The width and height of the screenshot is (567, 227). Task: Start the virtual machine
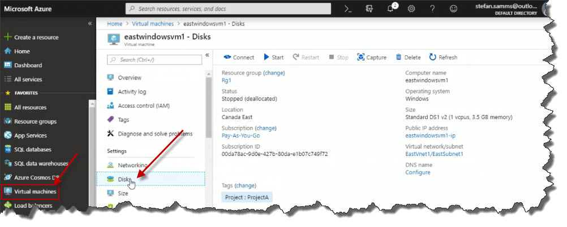click(274, 58)
